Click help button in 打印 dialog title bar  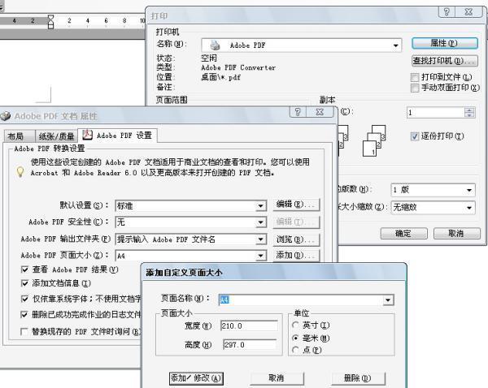coord(447,12)
